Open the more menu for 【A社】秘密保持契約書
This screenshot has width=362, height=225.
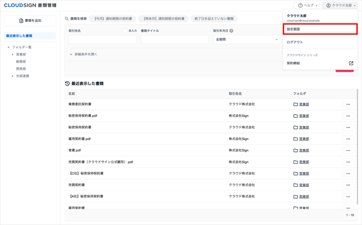click(x=348, y=196)
